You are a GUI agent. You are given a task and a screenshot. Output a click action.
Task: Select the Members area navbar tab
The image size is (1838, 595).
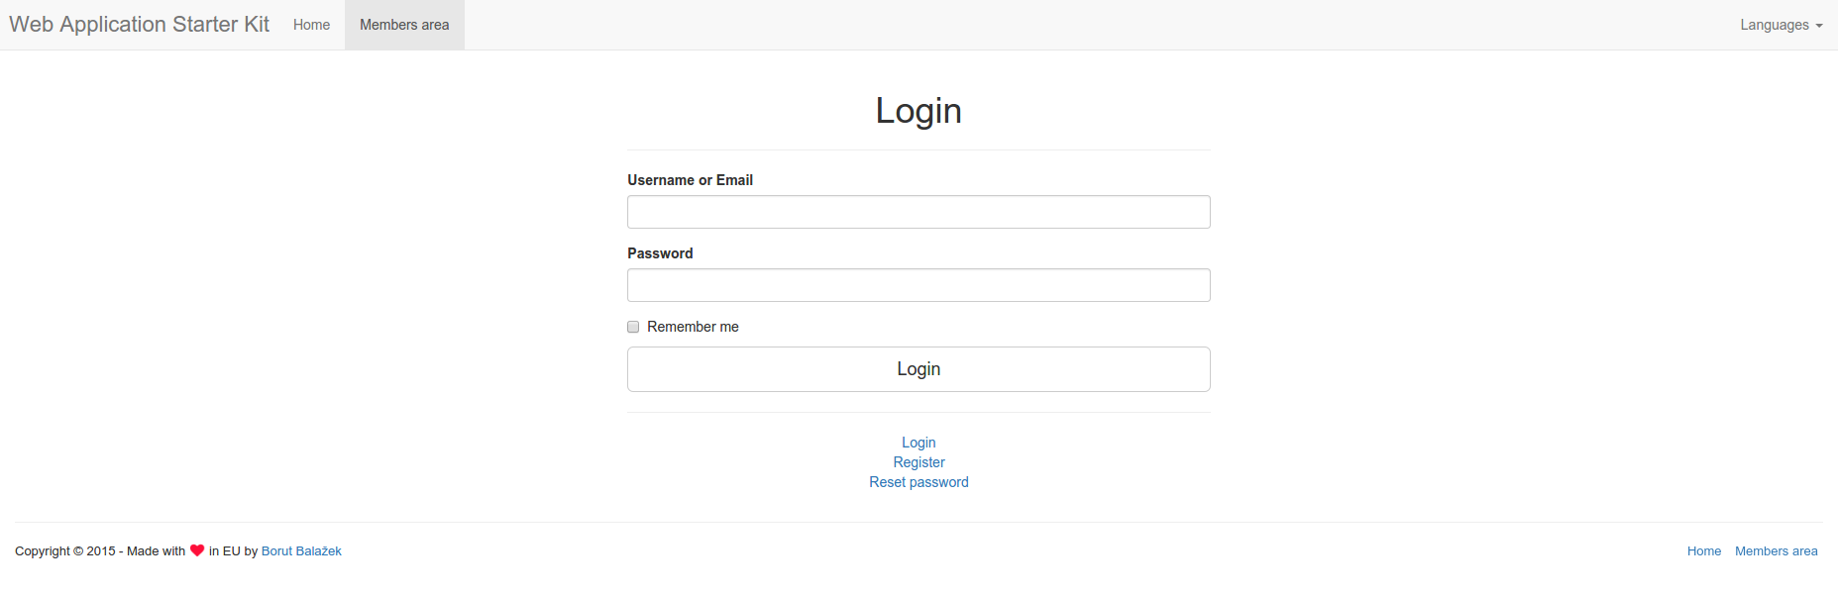tap(404, 25)
